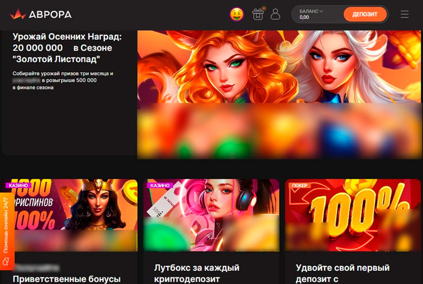Expand the Баланс dropdown
423x284 pixels.
pos(311,12)
